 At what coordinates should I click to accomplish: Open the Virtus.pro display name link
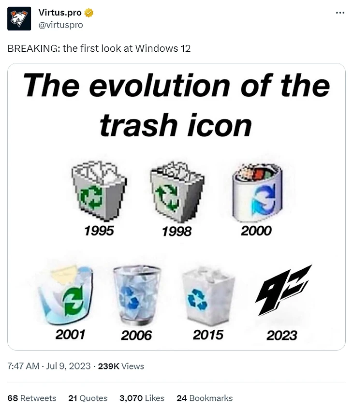pyautogui.click(x=60, y=12)
